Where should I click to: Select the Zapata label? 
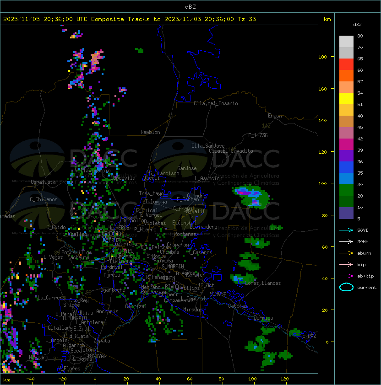point(102,341)
